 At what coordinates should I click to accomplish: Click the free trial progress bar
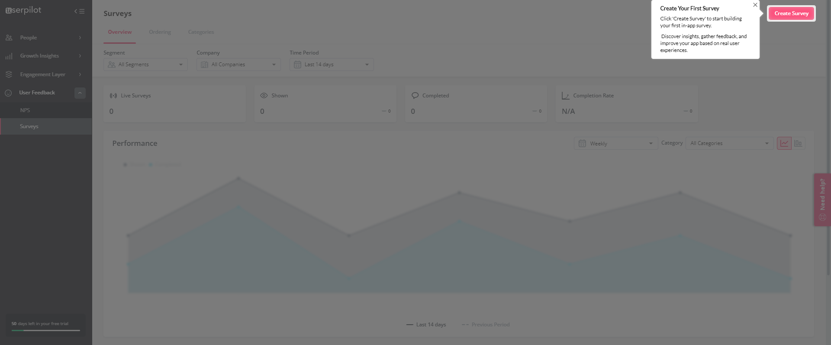point(45,330)
